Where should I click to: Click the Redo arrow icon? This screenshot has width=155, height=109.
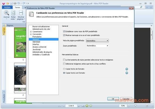[24, 3]
